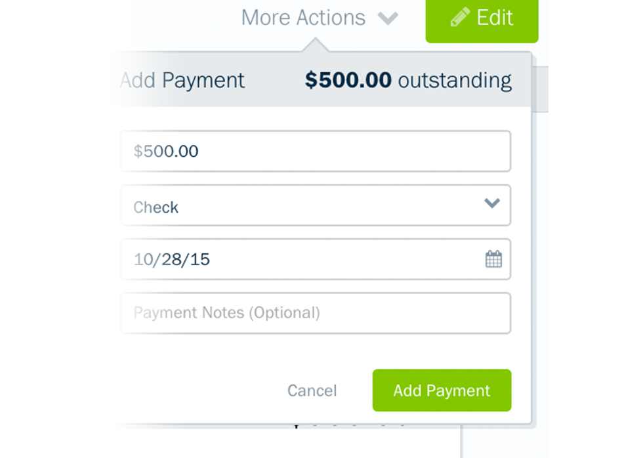Click the 10/28/15 payment date field

302,259
